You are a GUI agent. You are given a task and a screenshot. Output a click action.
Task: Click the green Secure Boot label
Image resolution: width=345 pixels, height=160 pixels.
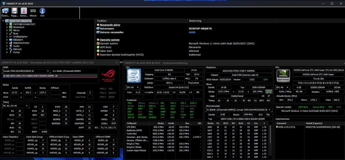pyautogui.click(x=318, y=107)
